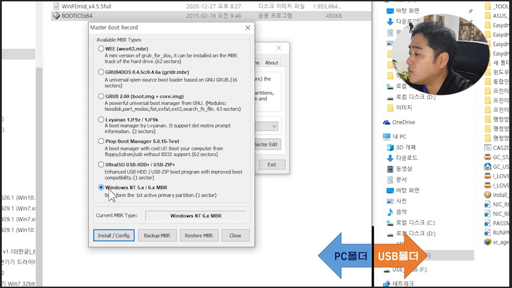
Task: Open the combo box dropdown in BOOTICE window
Action: click(274, 126)
